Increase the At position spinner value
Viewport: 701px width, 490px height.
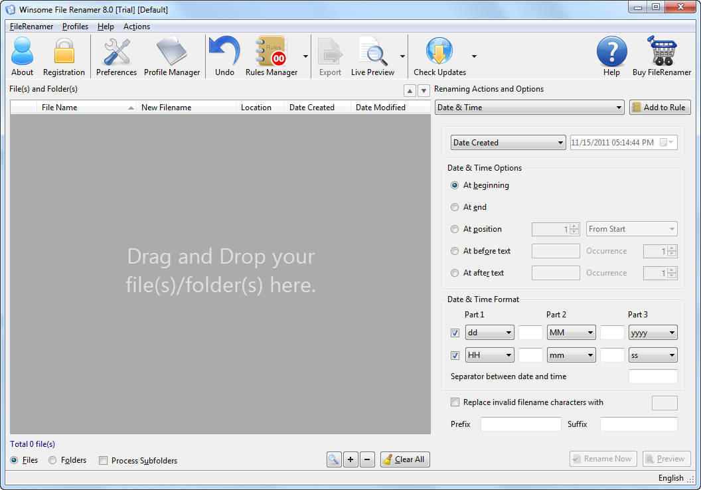tap(574, 226)
